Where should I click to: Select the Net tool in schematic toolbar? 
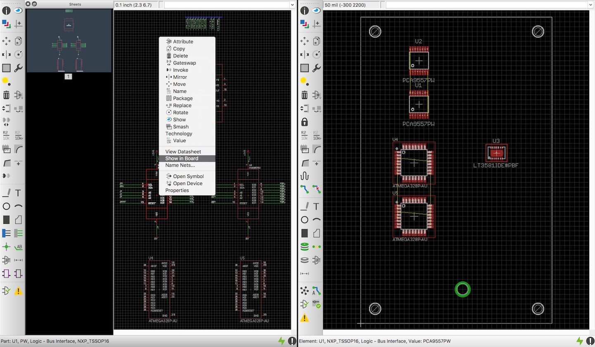click(18, 233)
